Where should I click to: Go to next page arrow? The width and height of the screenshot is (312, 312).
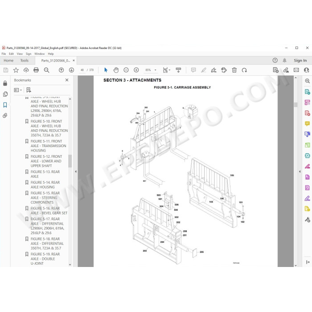click(x=71, y=70)
